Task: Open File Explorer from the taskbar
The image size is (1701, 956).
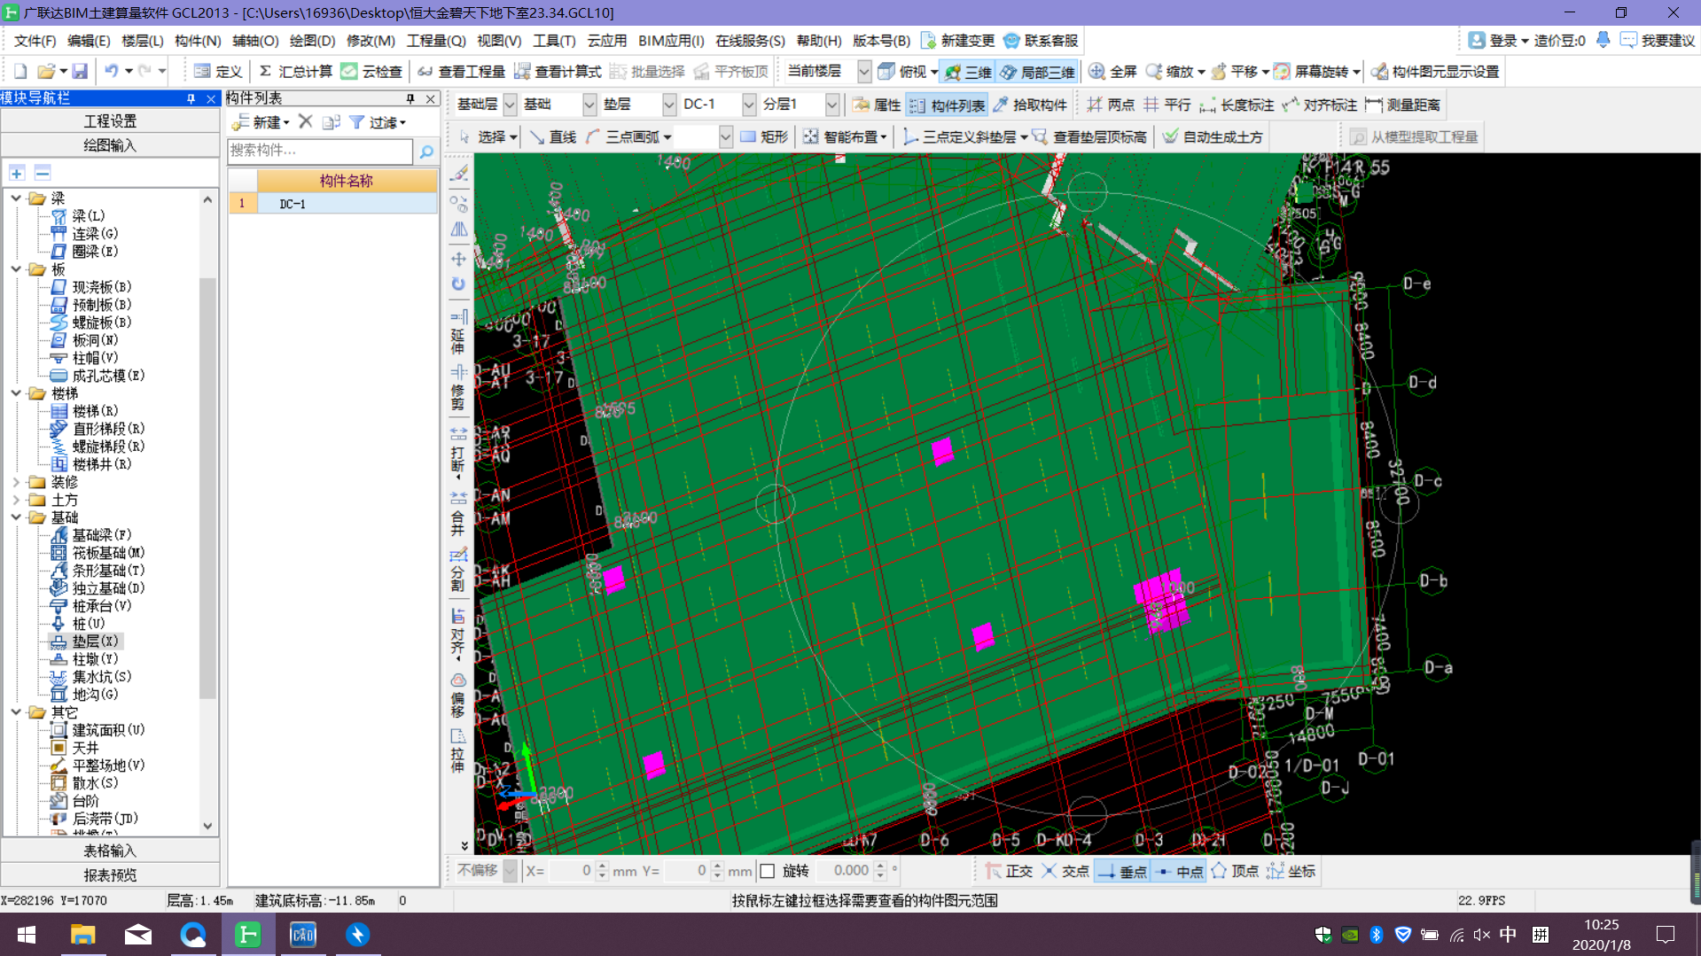Action: click(82, 935)
